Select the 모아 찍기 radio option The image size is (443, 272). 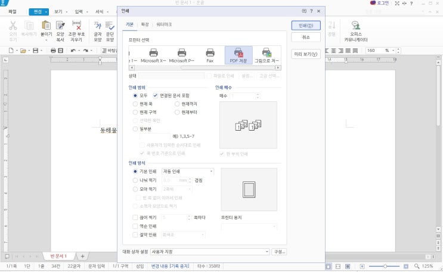(135, 188)
